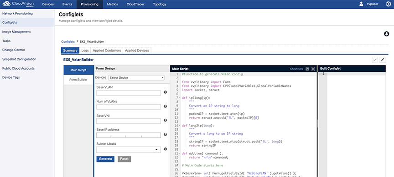Click the Reset button
394x177 pixels.
pos(124,159)
